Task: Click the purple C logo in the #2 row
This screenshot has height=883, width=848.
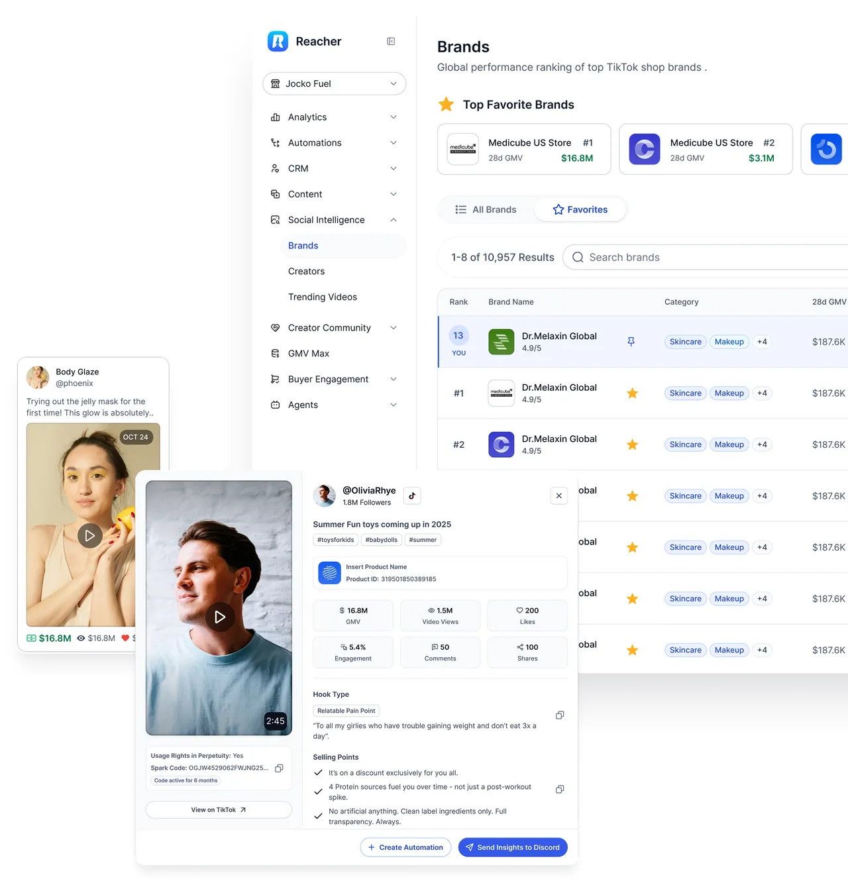Action: 502,444
